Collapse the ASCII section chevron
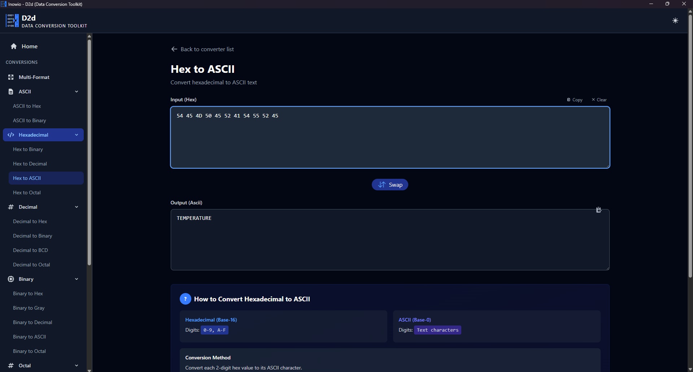The height and width of the screenshot is (372, 693). click(x=77, y=92)
